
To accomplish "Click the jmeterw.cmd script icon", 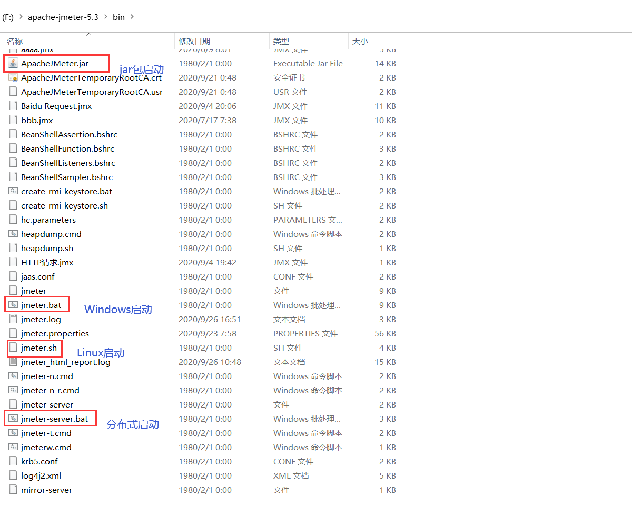I will (13, 447).
